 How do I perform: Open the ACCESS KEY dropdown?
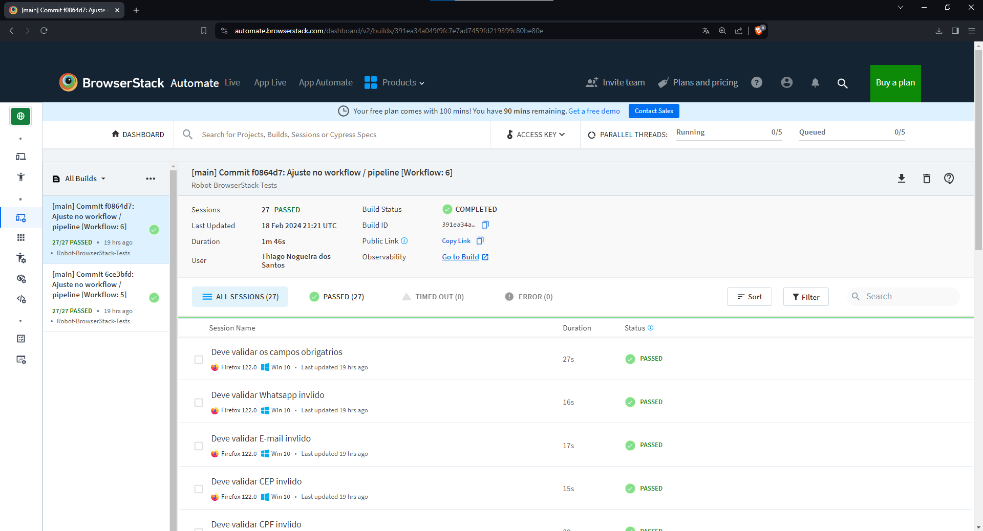(536, 135)
